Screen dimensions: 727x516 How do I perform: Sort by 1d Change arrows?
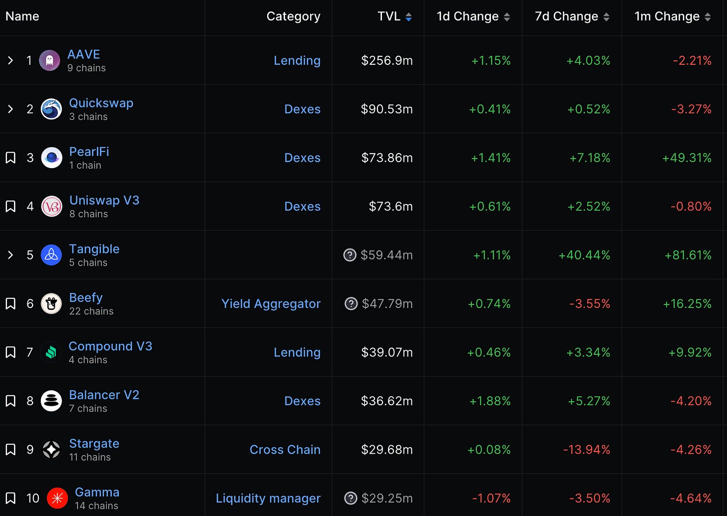click(x=507, y=17)
